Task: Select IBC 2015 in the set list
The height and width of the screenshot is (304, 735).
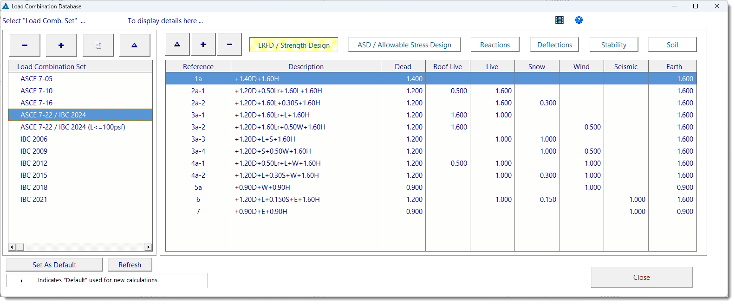Action: tap(80, 175)
